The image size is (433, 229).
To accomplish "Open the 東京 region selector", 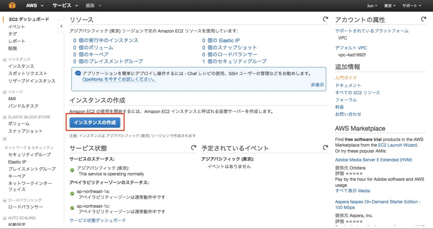I will [389, 5].
